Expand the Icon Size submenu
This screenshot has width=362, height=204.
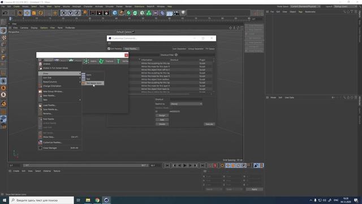click(60, 78)
